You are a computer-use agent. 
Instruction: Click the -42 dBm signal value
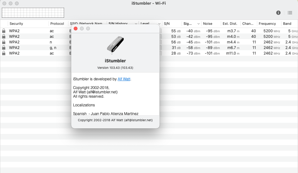[193, 36]
